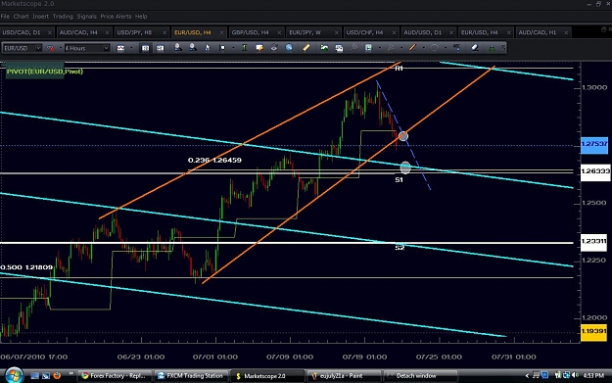Screen dimensions: 612x383
Task: Click the second person-shaped toolbar icon
Action: coord(193,48)
